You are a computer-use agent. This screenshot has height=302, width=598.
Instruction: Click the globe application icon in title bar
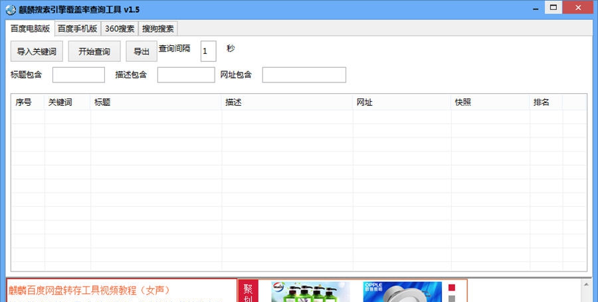click(x=11, y=9)
